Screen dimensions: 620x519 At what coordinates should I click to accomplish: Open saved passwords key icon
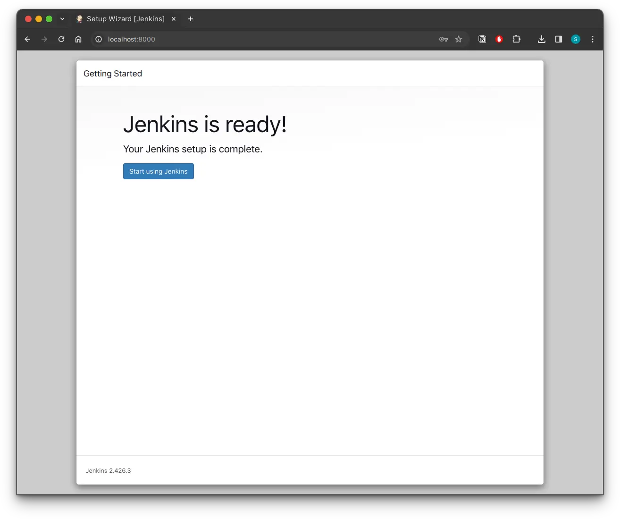[x=444, y=39]
